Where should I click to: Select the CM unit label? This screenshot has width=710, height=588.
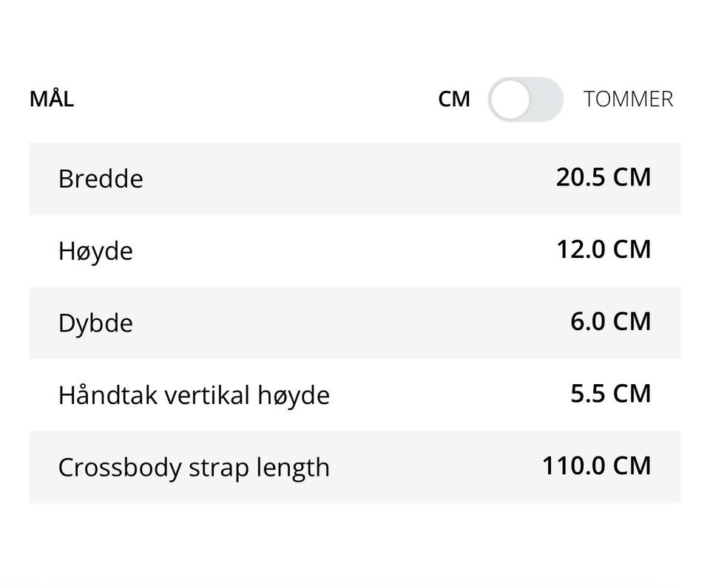click(454, 99)
